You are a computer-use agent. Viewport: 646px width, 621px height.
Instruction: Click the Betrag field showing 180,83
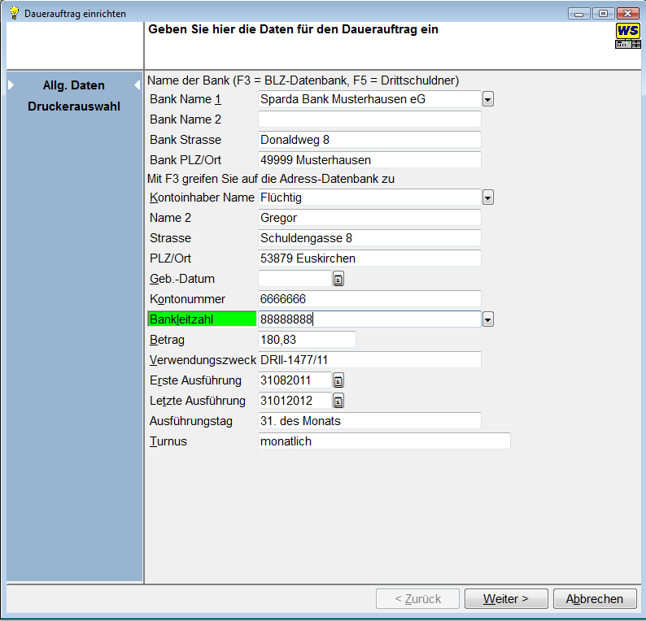click(307, 340)
